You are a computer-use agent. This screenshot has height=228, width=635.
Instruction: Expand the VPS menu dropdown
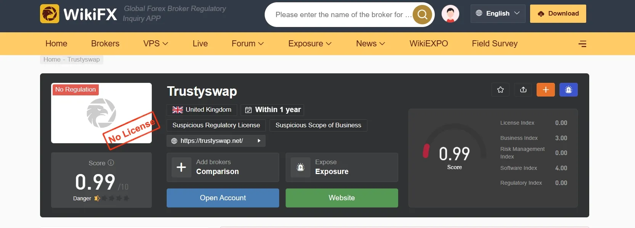pos(165,44)
